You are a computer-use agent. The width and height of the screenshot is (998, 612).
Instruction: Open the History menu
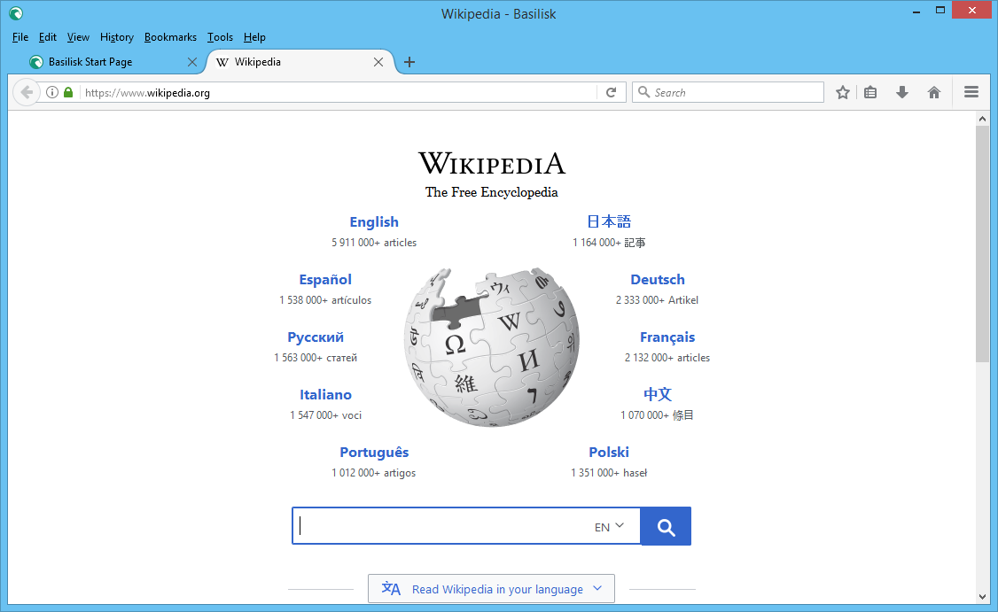(116, 37)
